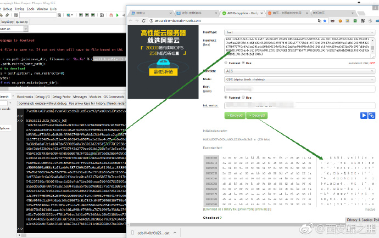
Task: Click the orange round extension icon in Chrome
Action: click(x=340, y=21)
